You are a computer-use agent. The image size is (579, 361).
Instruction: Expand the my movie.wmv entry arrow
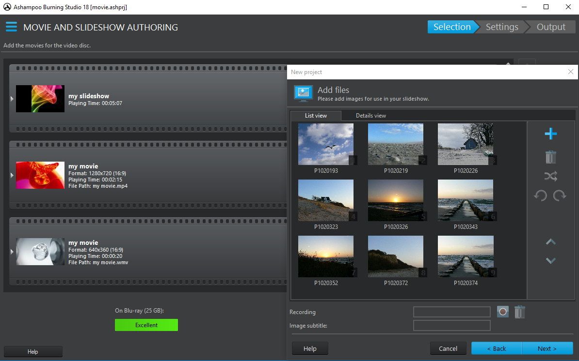tap(12, 252)
